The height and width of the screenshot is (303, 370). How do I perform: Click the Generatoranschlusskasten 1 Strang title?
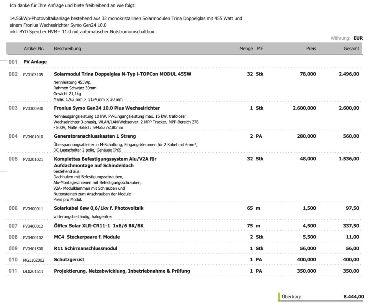click(95, 136)
